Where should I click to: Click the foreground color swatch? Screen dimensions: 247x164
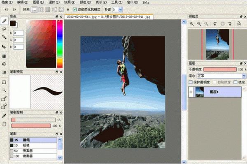(x=13, y=23)
